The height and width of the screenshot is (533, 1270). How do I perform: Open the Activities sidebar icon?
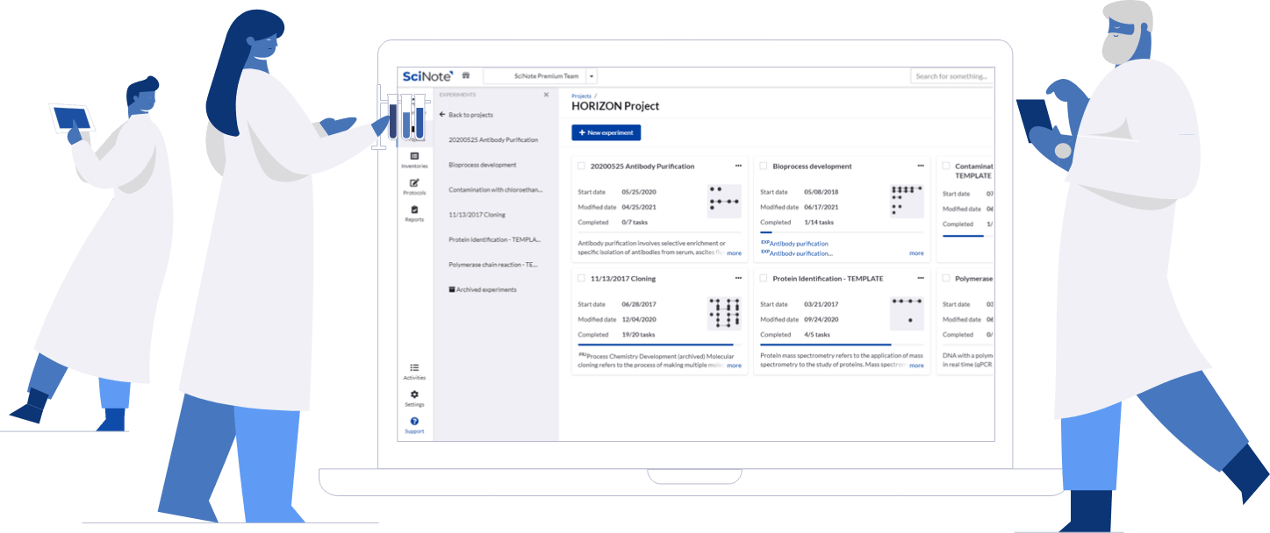(x=414, y=368)
